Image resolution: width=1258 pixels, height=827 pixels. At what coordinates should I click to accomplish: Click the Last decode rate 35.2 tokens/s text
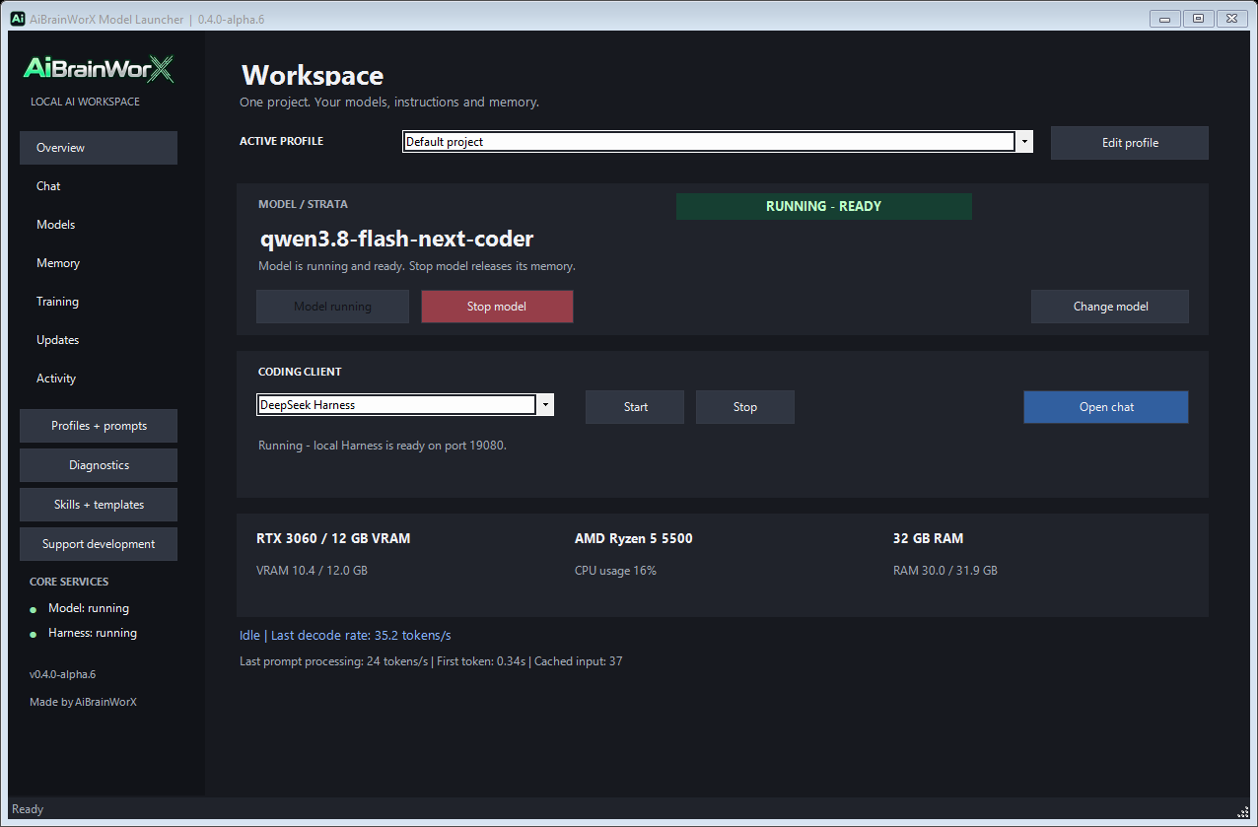click(x=361, y=636)
